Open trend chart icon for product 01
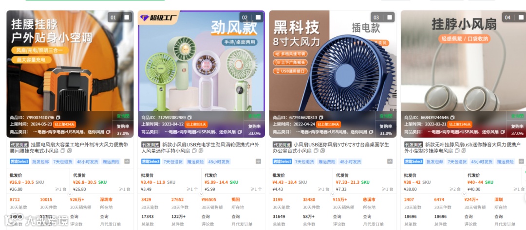Image resolution: width=526 pixels, height=230 pixels. pyautogui.click(x=127, y=161)
